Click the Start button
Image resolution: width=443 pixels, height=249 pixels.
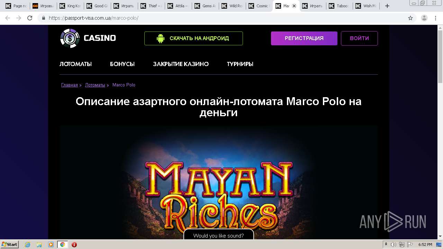point(10,245)
